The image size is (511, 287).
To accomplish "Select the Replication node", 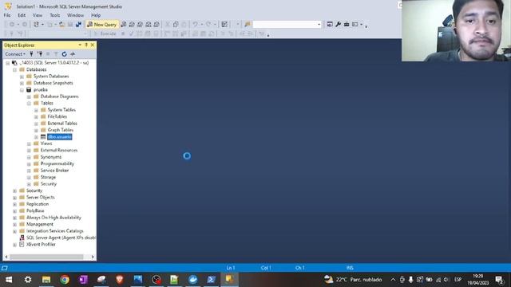I will 38,204.
